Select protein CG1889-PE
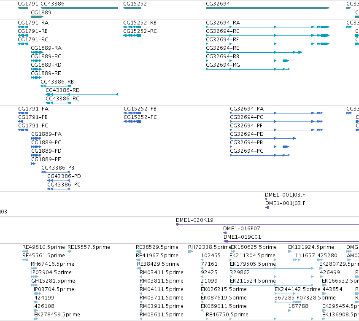 coord(46,159)
